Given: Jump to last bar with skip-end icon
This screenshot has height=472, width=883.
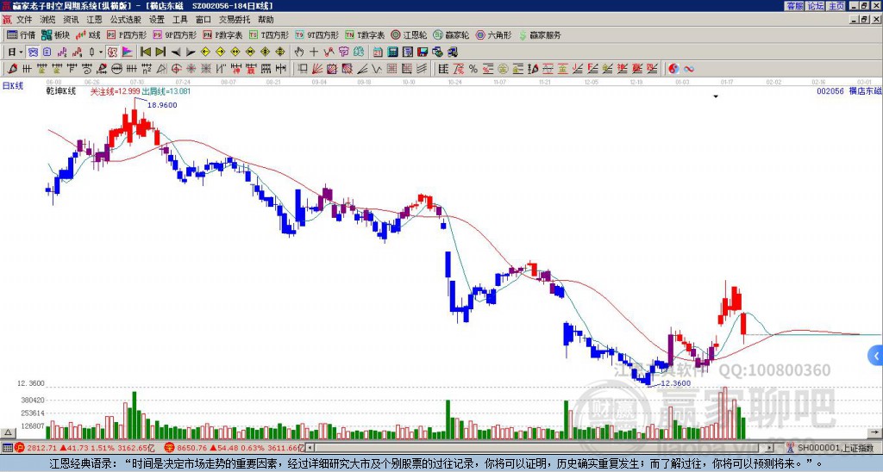Looking at the screenshot, I should [160, 53].
